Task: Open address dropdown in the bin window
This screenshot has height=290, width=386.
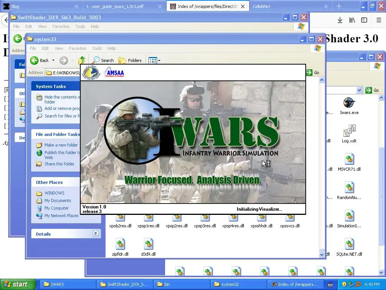Action: (359, 90)
